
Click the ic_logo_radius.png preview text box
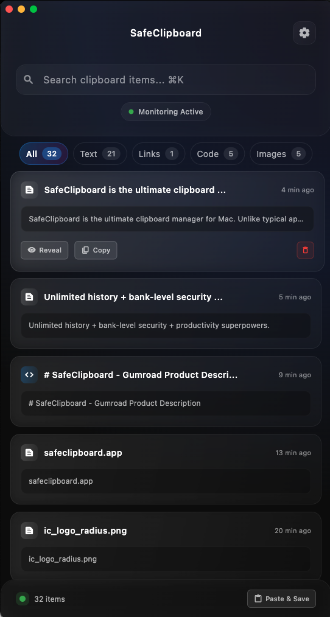click(x=166, y=559)
